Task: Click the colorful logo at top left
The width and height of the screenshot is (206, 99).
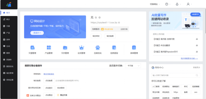Action: click(x=9, y=5)
